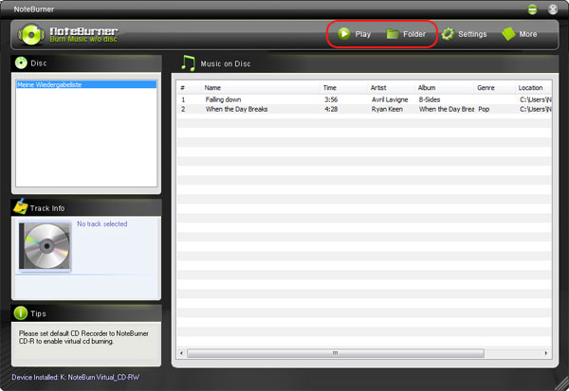
Task: Select the track Falling down
Action: (x=223, y=99)
